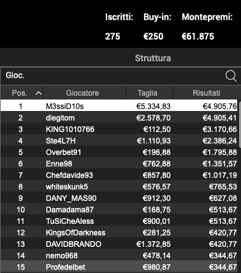
Task: Select player Chefdavide93 row
Action: [x=119, y=175]
